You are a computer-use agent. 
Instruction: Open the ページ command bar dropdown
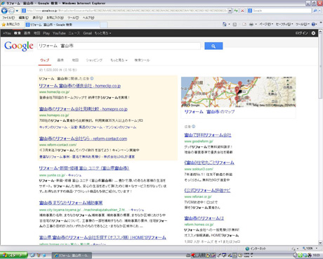click(266, 24)
